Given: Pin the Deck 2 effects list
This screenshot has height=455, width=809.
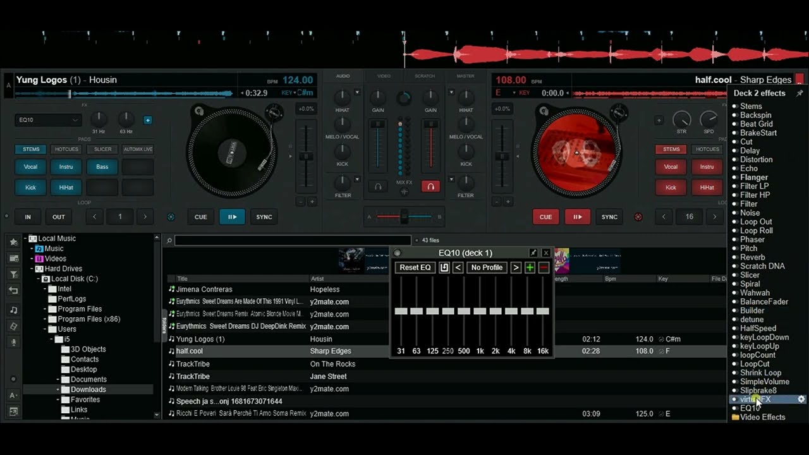Looking at the screenshot, I should [x=800, y=93].
